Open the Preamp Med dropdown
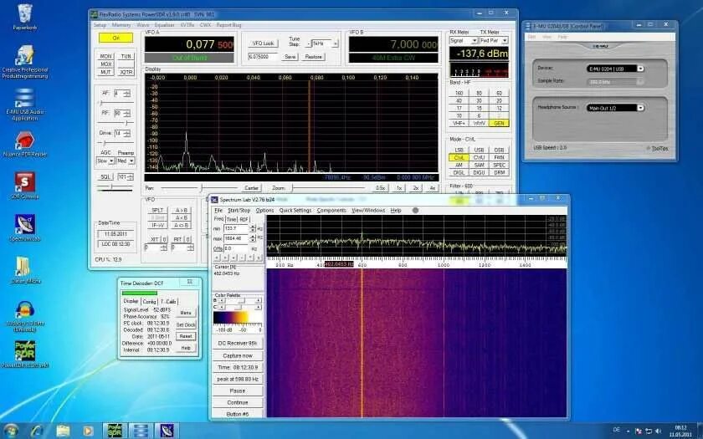Image resolution: width=703 pixels, height=439 pixels. pos(125,161)
